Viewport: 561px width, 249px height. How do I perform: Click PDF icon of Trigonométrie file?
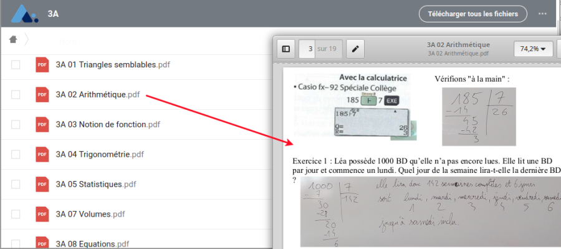[42, 154]
